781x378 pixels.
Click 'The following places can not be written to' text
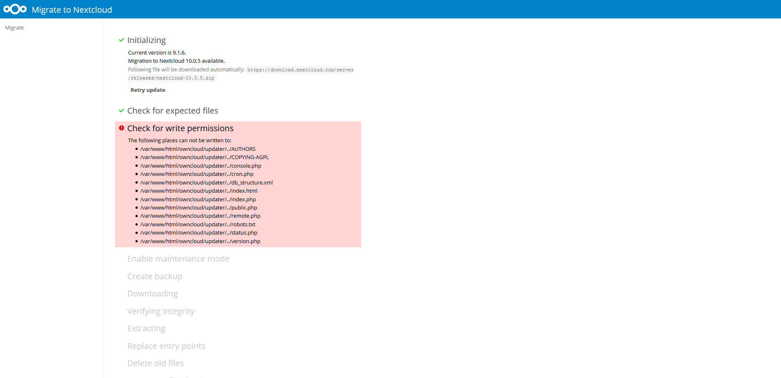click(180, 140)
